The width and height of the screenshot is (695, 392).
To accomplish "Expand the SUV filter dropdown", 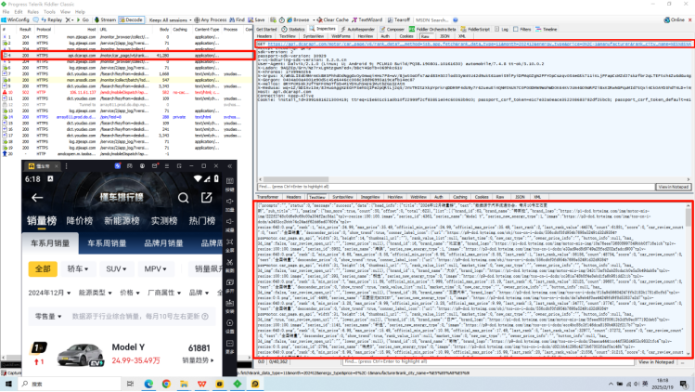I will pos(116,269).
